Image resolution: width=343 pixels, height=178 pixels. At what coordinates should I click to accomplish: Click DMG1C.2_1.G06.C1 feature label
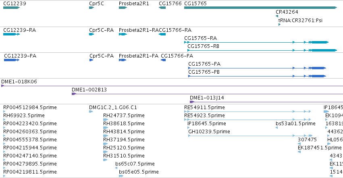pyautogui.click(x=113, y=108)
